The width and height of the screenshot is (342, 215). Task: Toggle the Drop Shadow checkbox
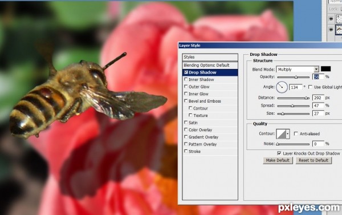tap(186, 72)
